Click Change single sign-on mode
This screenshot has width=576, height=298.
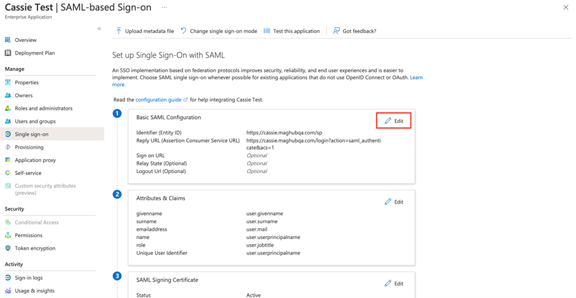(x=219, y=31)
